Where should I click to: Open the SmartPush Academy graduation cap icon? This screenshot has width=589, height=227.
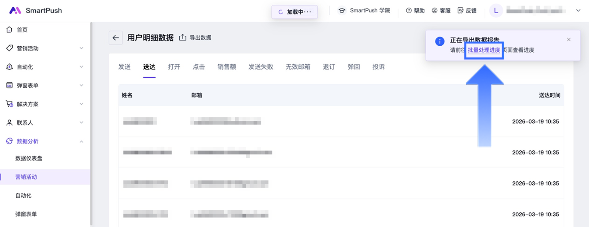(x=342, y=11)
